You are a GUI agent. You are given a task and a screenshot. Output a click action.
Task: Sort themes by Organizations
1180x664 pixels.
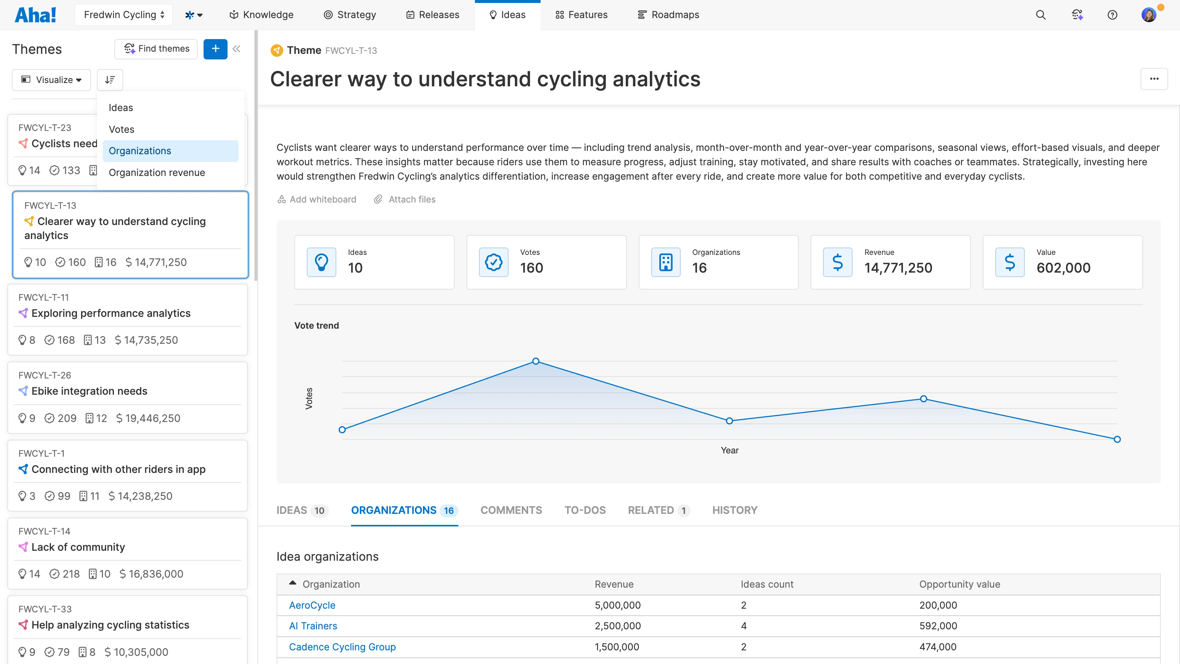[x=170, y=151]
